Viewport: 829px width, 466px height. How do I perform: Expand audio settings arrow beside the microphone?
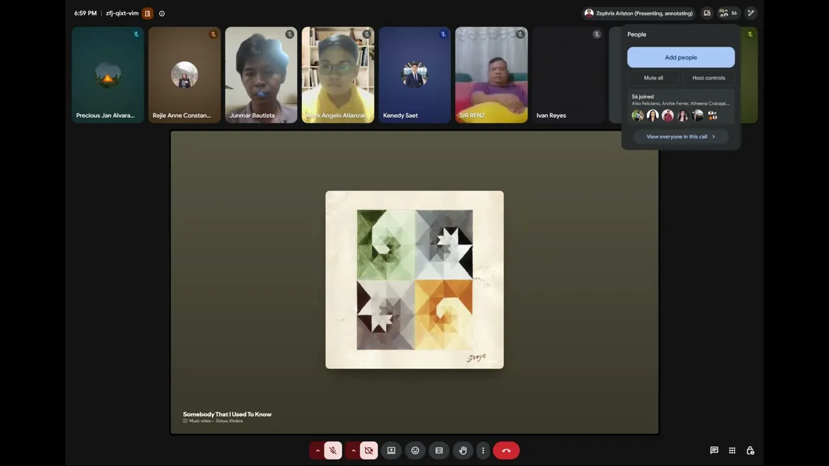pyautogui.click(x=317, y=450)
